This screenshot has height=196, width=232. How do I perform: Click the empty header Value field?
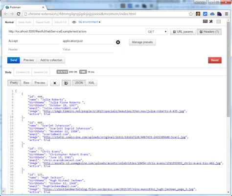click(88, 49)
